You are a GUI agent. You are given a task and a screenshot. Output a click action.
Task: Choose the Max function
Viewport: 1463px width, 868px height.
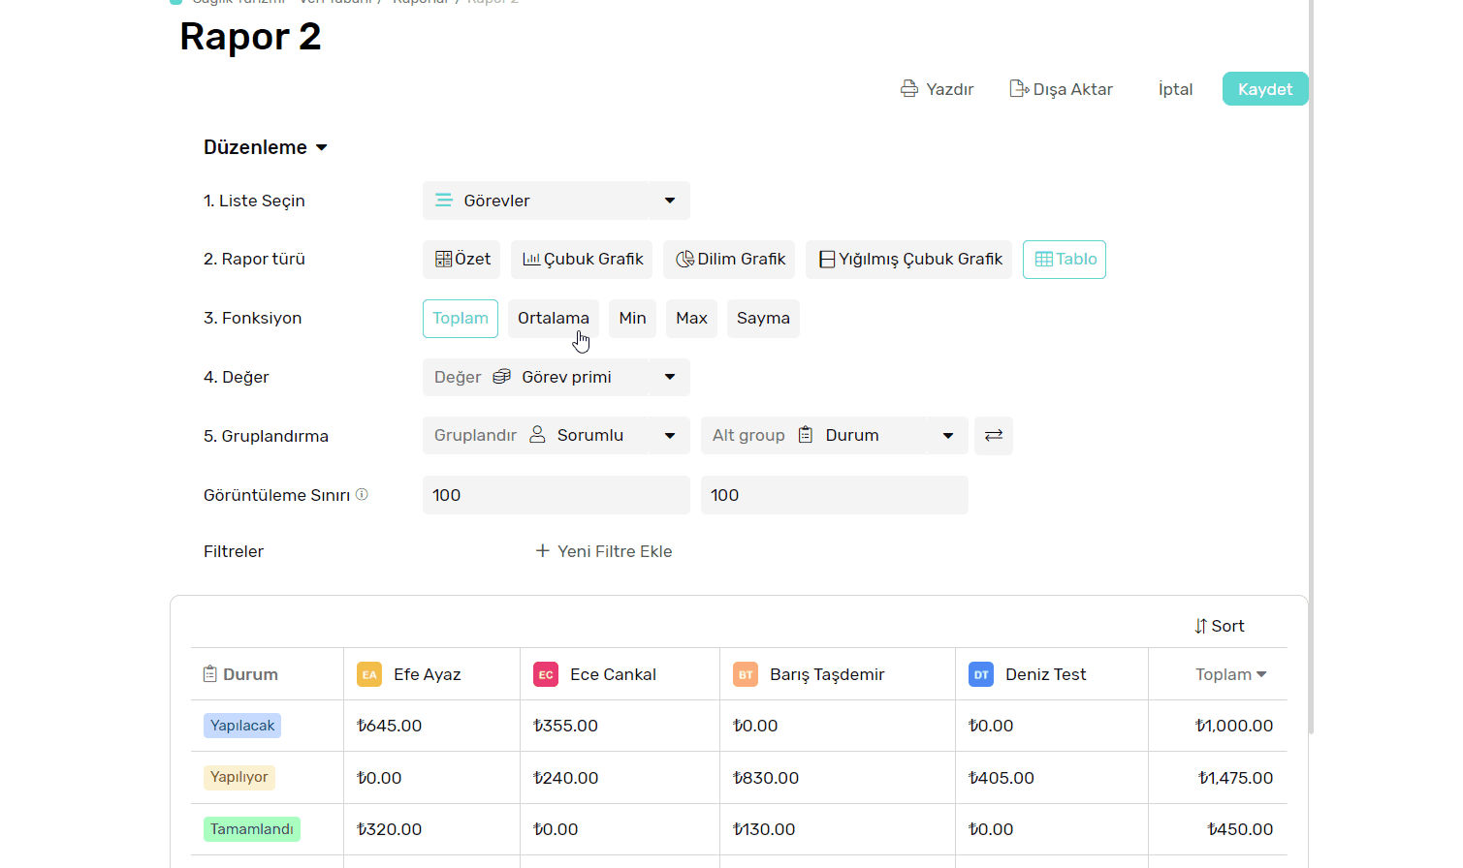pyautogui.click(x=692, y=319)
